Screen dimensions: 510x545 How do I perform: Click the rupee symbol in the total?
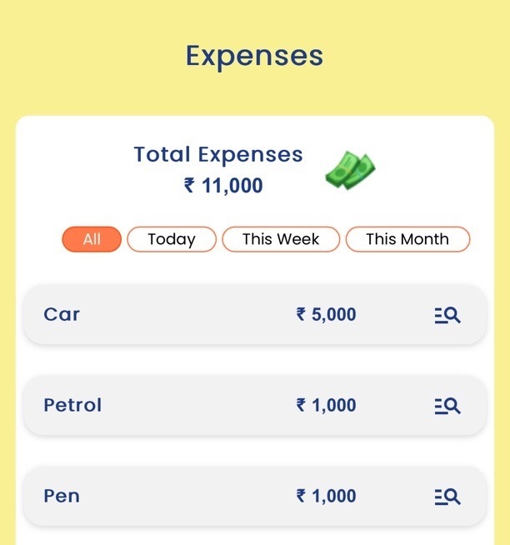(x=190, y=185)
